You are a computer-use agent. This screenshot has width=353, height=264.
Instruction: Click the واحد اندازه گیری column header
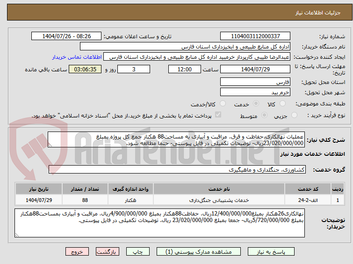pos(130,189)
